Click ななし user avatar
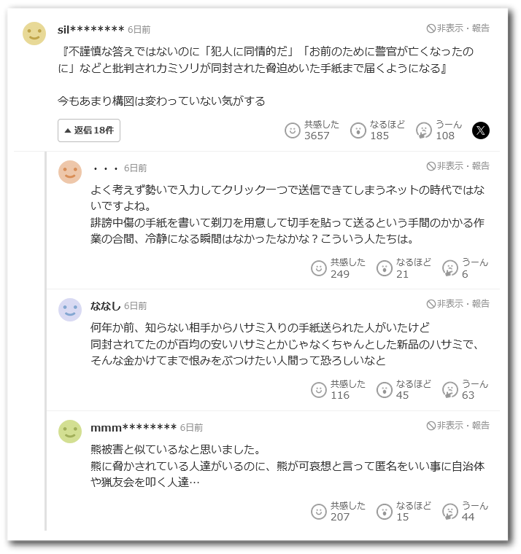The image size is (521, 554). coord(70,310)
